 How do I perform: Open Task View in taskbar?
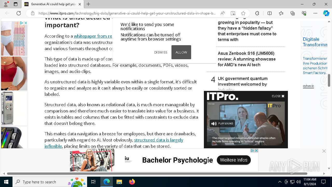(x=93, y=182)
